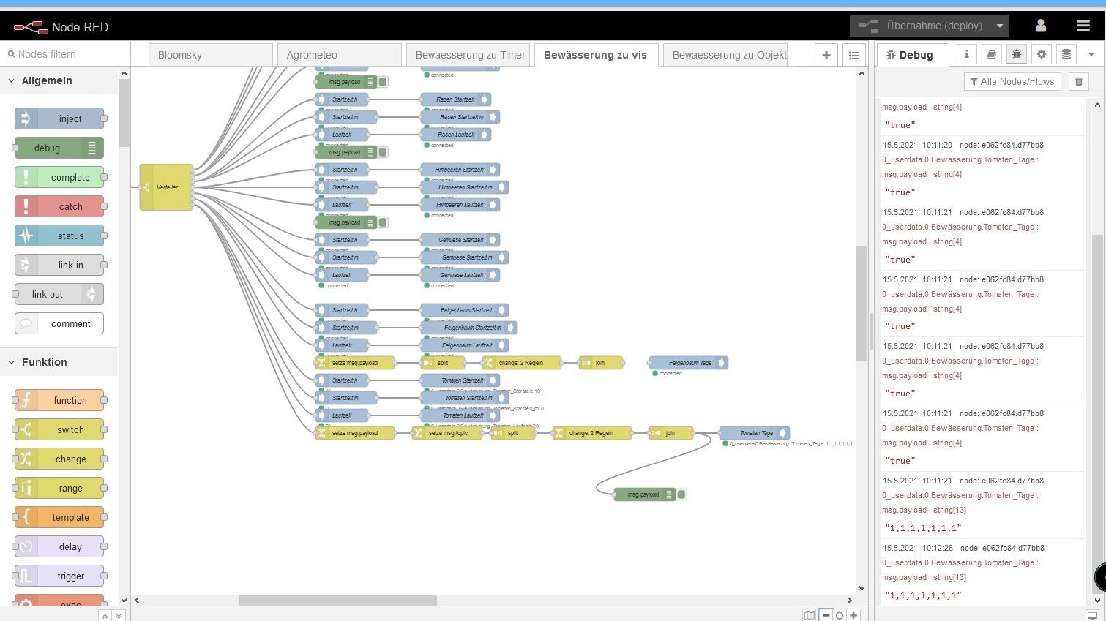The image size is (1106, 621).
Task: Switch to the Bloomsky flow tab
Action: [x=210, y=55]
